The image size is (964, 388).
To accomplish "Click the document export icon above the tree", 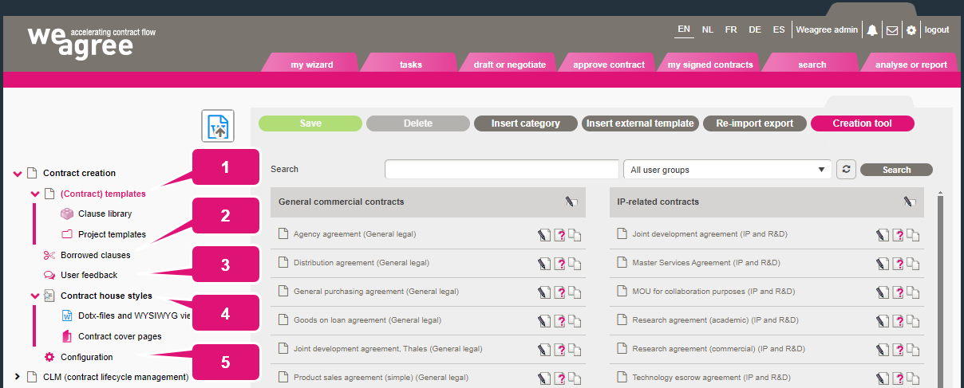I will point(218,126).
